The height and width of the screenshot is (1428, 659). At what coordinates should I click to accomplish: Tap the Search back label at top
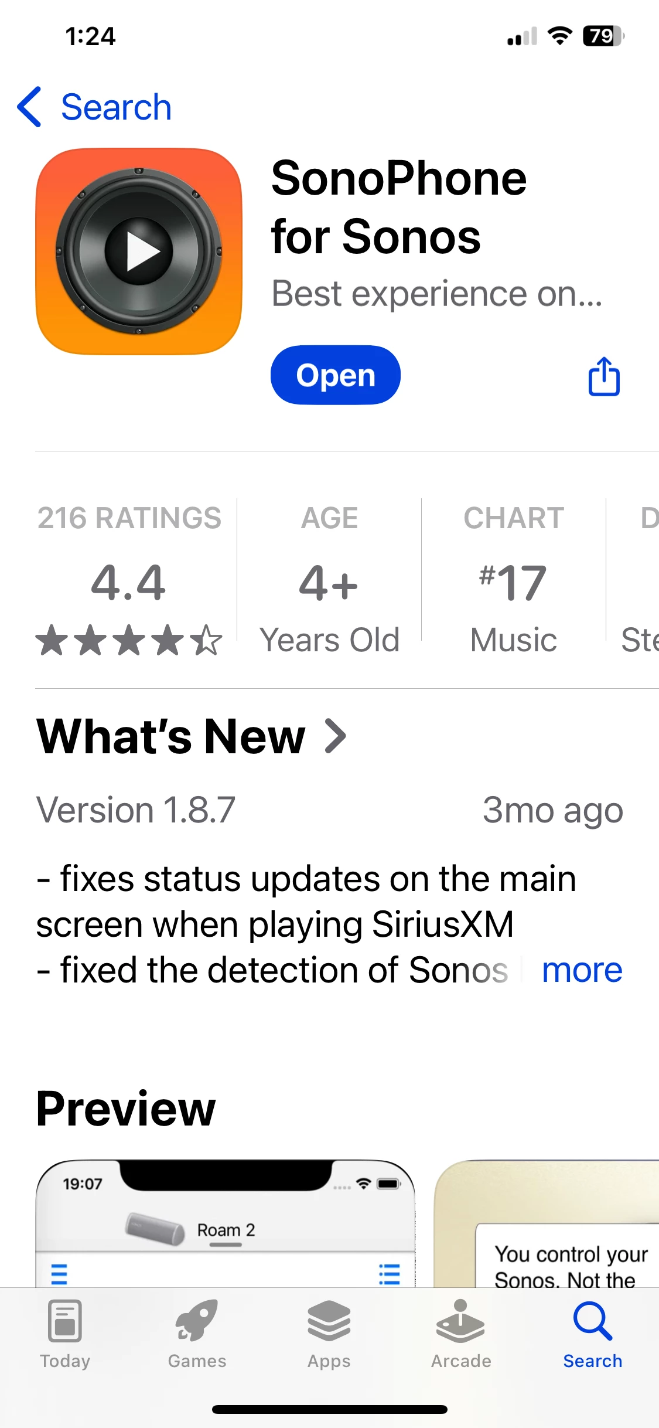pyautogui.click(x=116, y=107)
